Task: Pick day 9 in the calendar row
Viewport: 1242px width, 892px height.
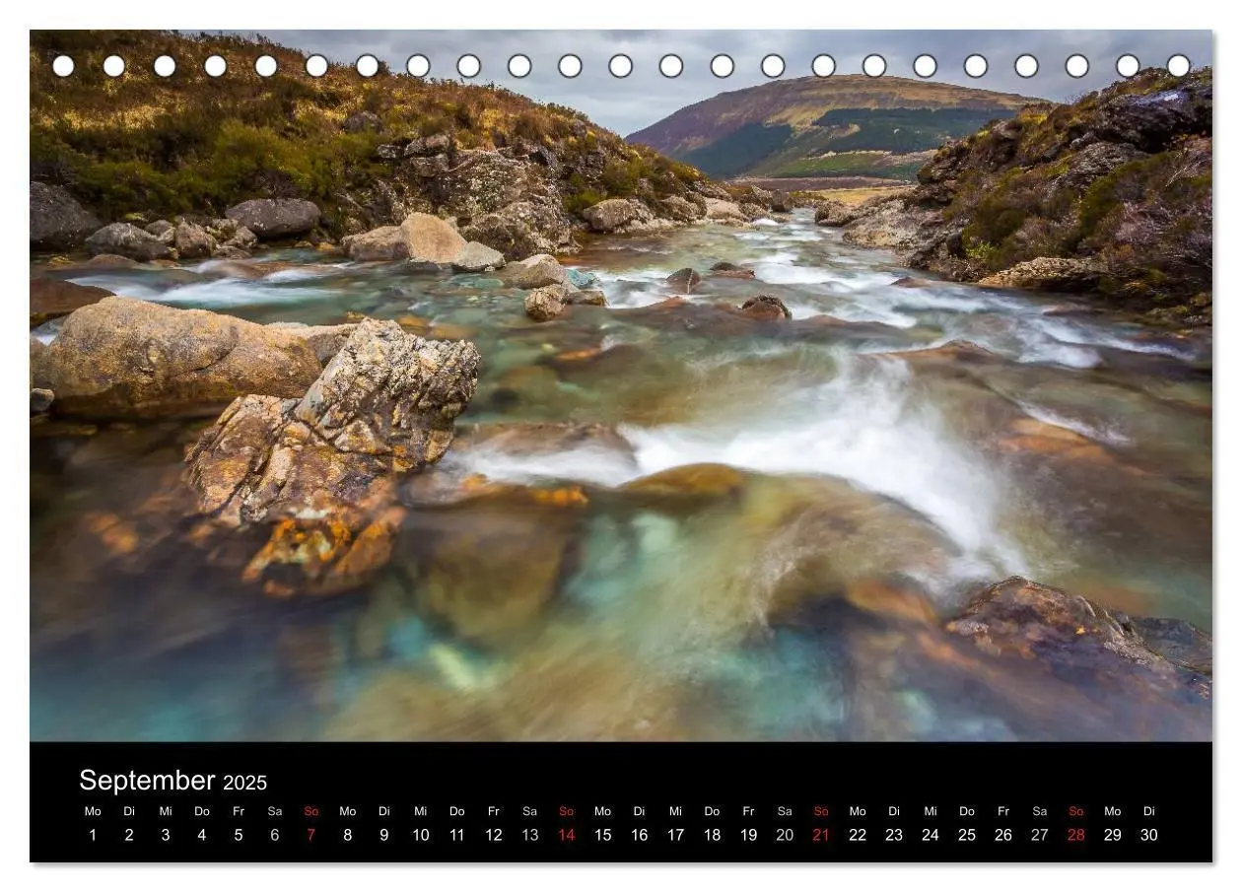Action: click(384, 835)
